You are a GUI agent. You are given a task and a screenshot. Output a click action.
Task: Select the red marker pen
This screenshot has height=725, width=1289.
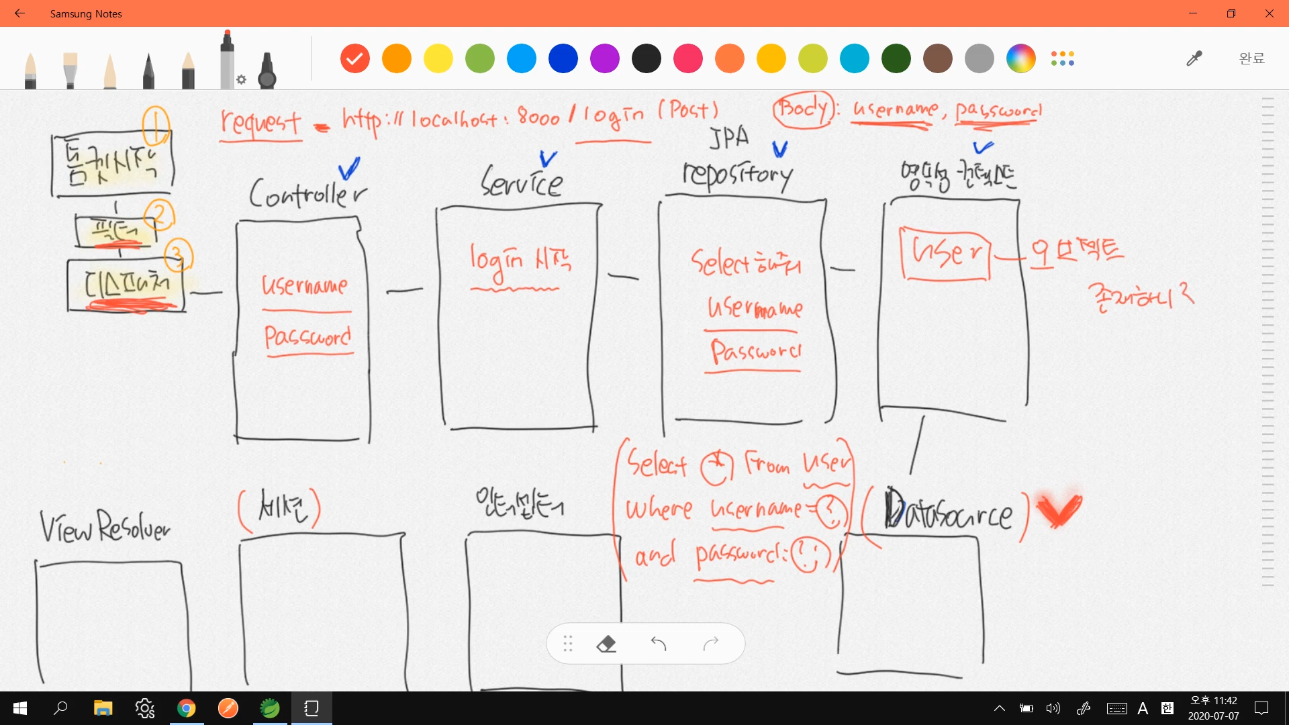[227, 60]
